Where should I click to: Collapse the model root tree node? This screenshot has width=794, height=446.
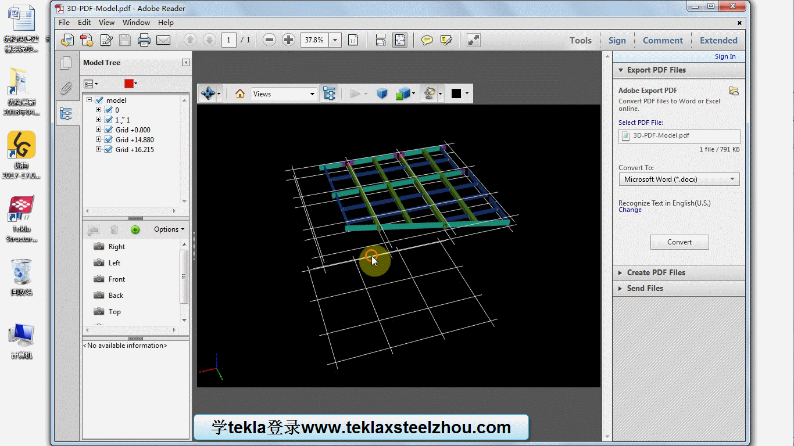(90, 100)
